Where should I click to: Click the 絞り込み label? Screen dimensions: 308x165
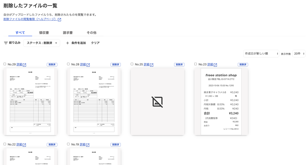tap(15, 43)
